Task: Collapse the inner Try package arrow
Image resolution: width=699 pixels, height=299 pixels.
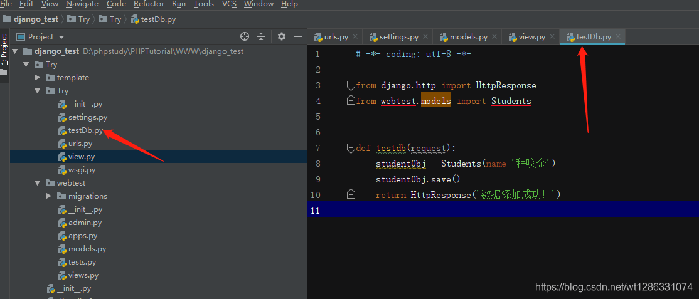Action: tap(38, 91)
